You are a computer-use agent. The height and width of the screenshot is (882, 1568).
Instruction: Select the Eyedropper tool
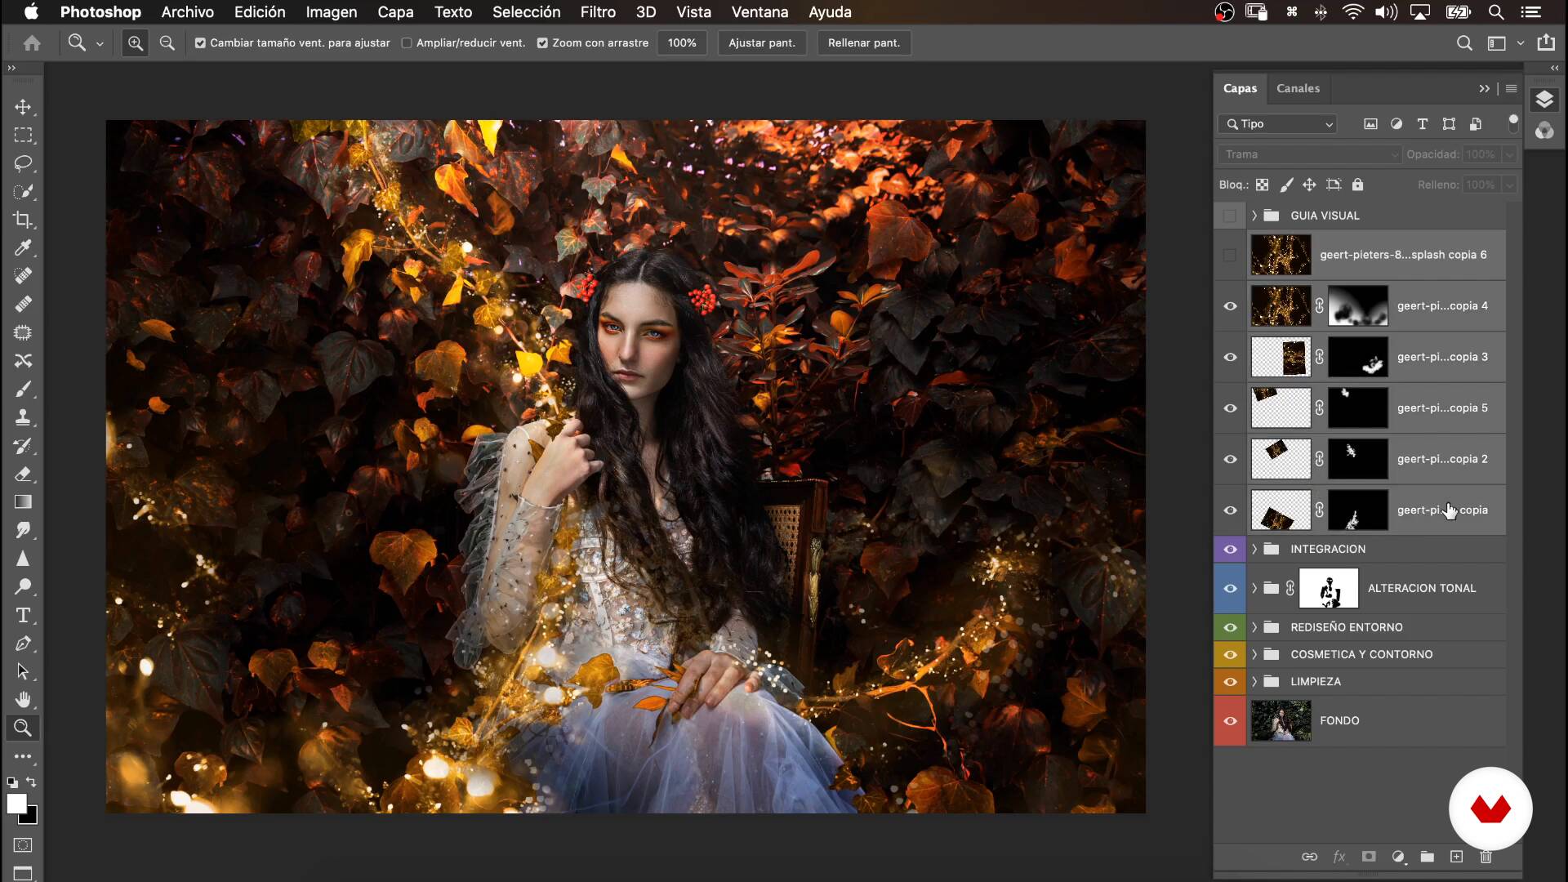tap(23, 247)
